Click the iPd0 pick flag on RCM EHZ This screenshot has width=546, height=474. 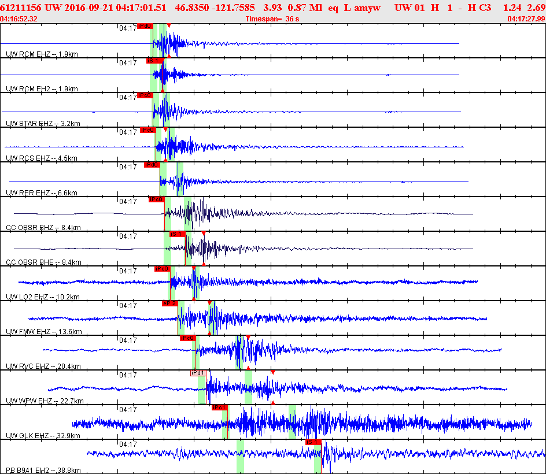pos(145,26)
